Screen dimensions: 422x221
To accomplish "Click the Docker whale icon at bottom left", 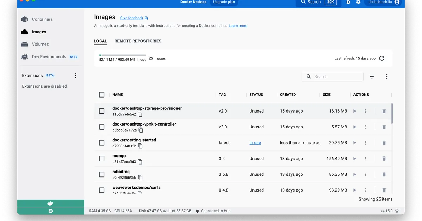I will pos(51,203).
